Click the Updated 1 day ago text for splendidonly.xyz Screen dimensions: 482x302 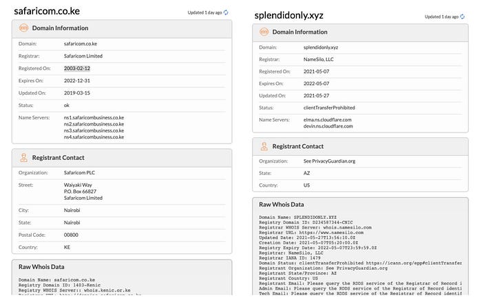point(441,16)
